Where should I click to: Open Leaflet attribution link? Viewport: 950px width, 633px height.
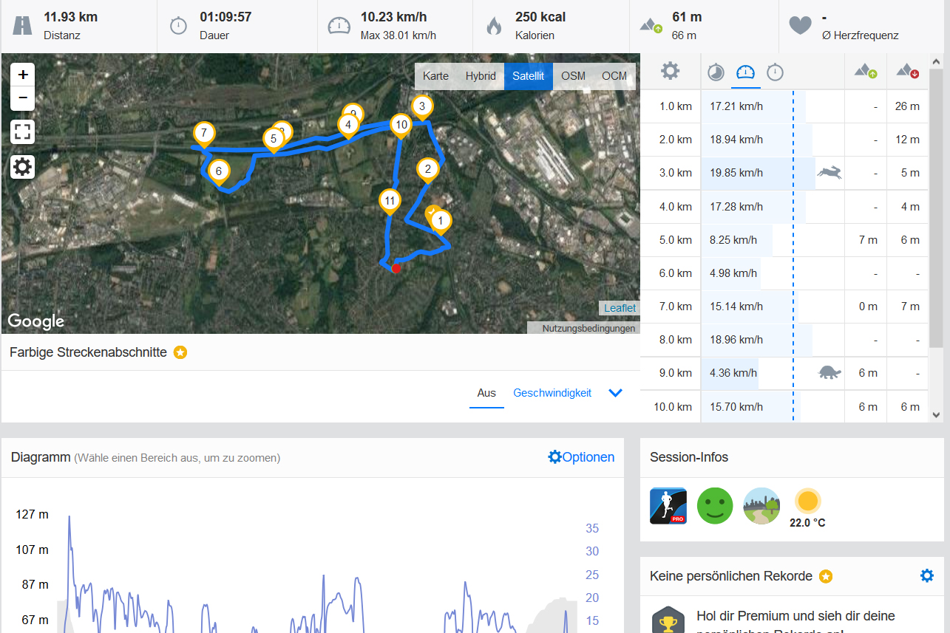pyautogui.click(x=620, y=308)
